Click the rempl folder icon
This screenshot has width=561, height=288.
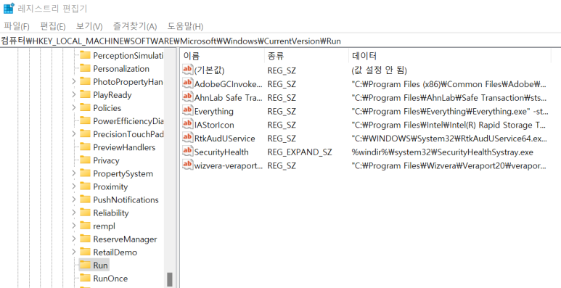pos(85,226)
